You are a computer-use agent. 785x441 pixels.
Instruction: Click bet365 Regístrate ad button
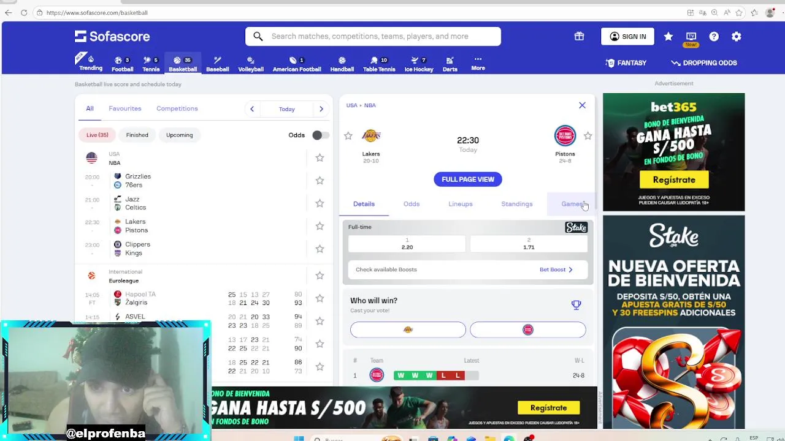(674, 179)
